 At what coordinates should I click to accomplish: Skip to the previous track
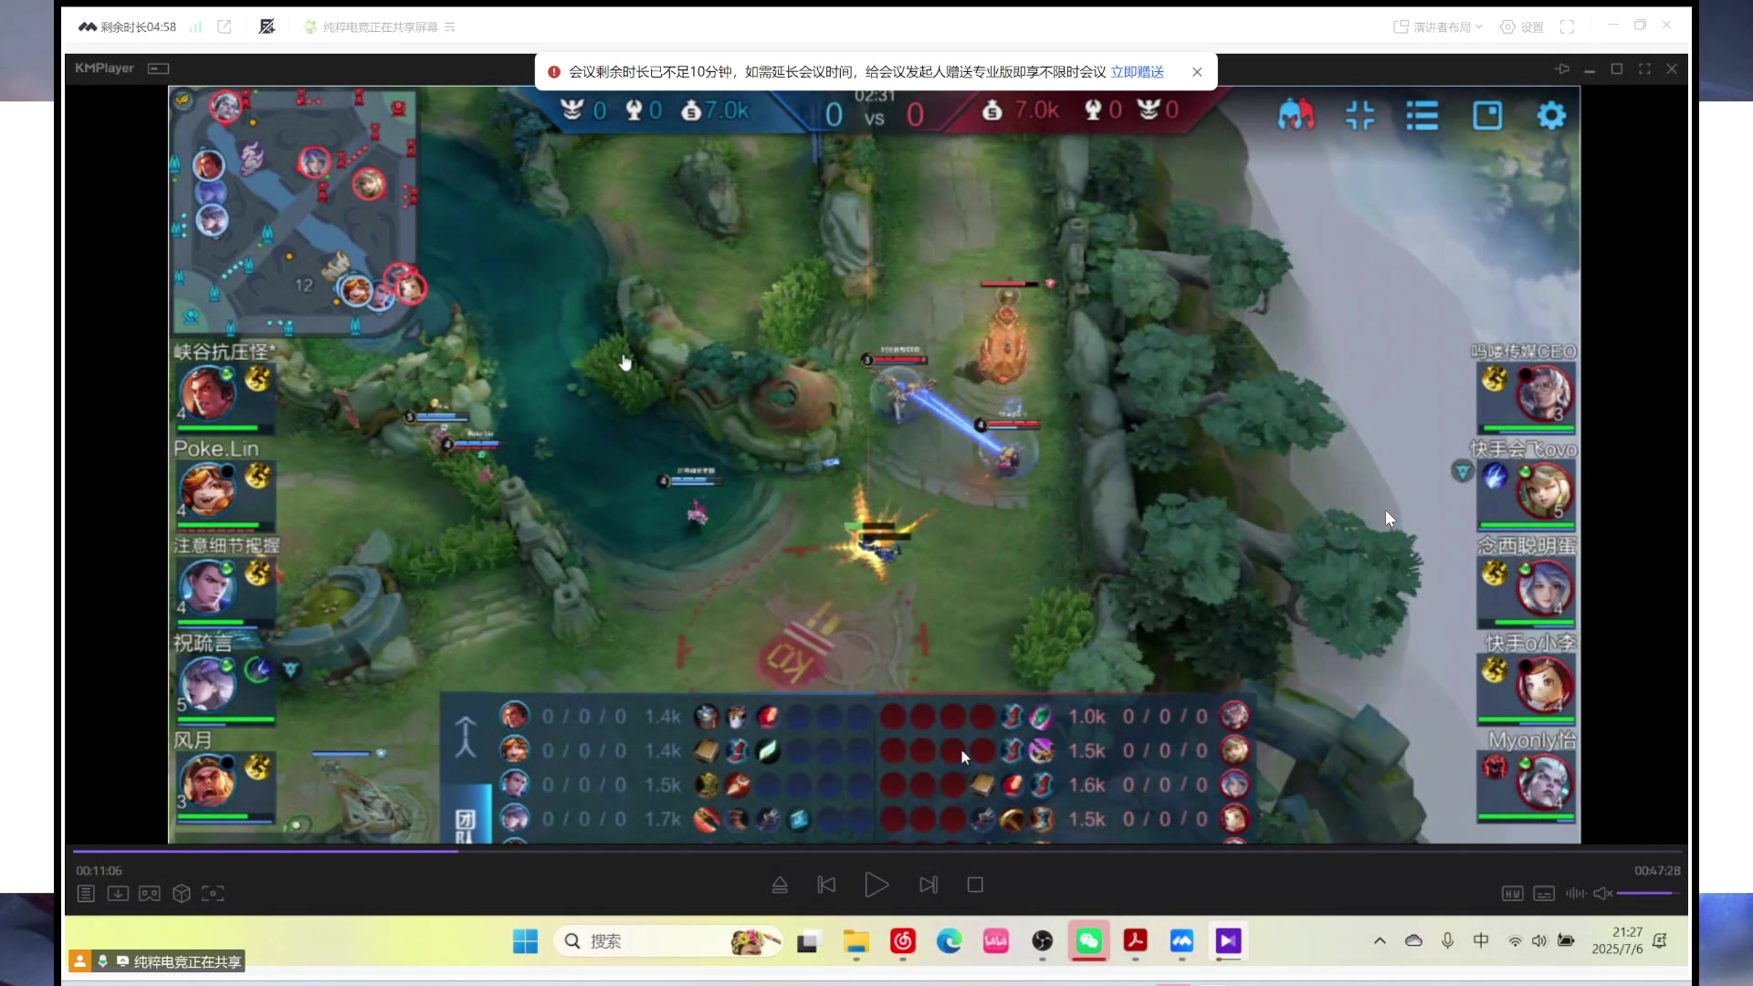pos(826,885)
